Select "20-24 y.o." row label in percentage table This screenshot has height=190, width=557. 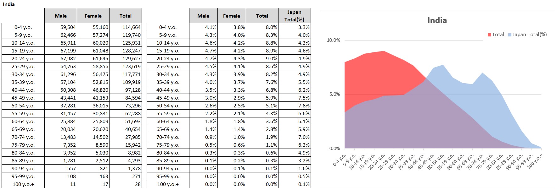point(168,59)
